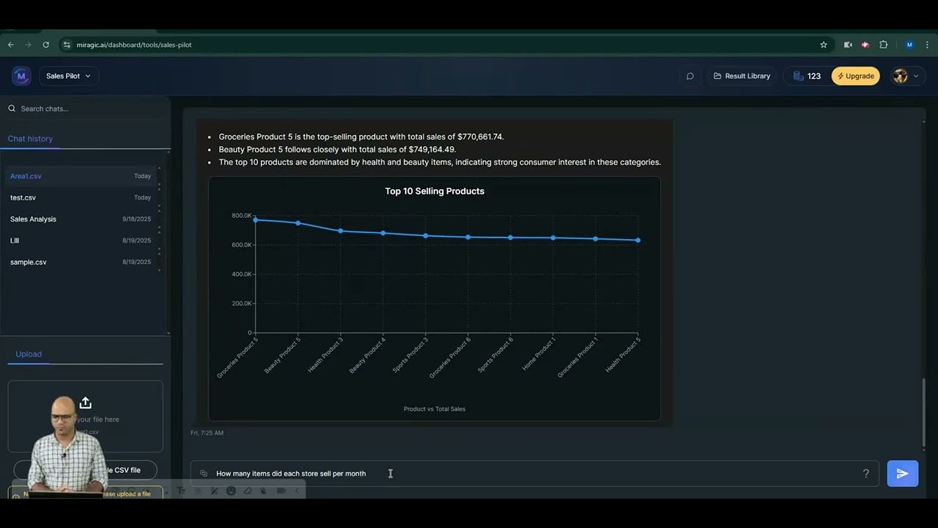The height and width of the screenshot is (528, 938).
Task: Open the test.csv chat
Action: point(80,197)
